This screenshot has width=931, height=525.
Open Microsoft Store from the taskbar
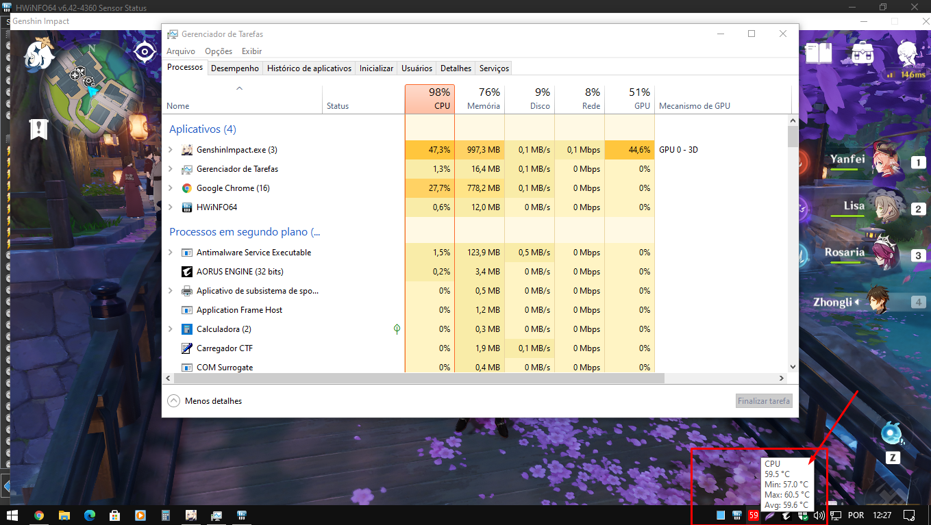pyautogui.click(x=115, y=515)
